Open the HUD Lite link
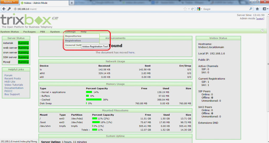Screen dimensions: 269x143 (x=10, y=82)
